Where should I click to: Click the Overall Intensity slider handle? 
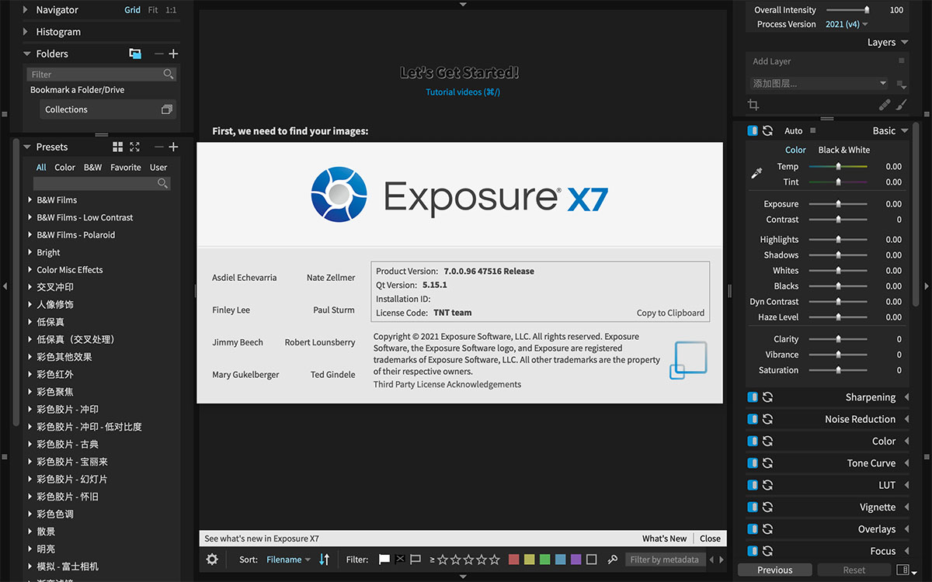867,10
